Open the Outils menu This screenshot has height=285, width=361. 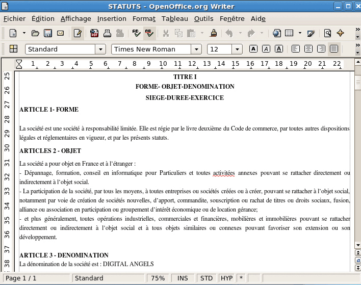[204, 19]
